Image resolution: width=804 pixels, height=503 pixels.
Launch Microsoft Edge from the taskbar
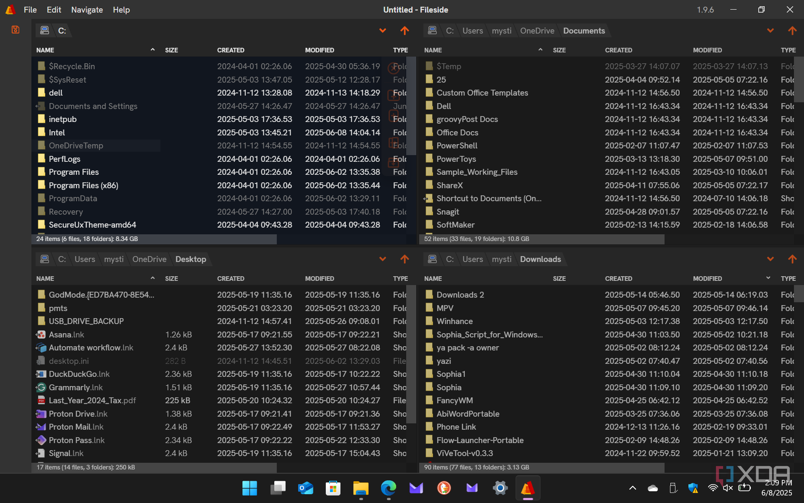pyautogui.click(x=388, y=488)
